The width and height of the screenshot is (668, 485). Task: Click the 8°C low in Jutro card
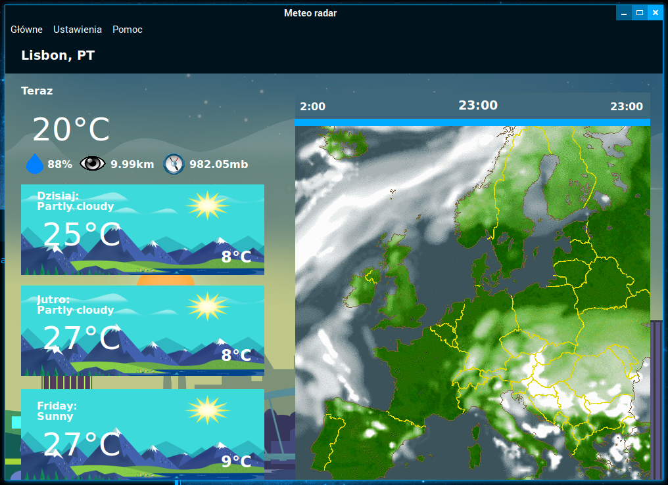pyautogui.click(x=237, y=355)
